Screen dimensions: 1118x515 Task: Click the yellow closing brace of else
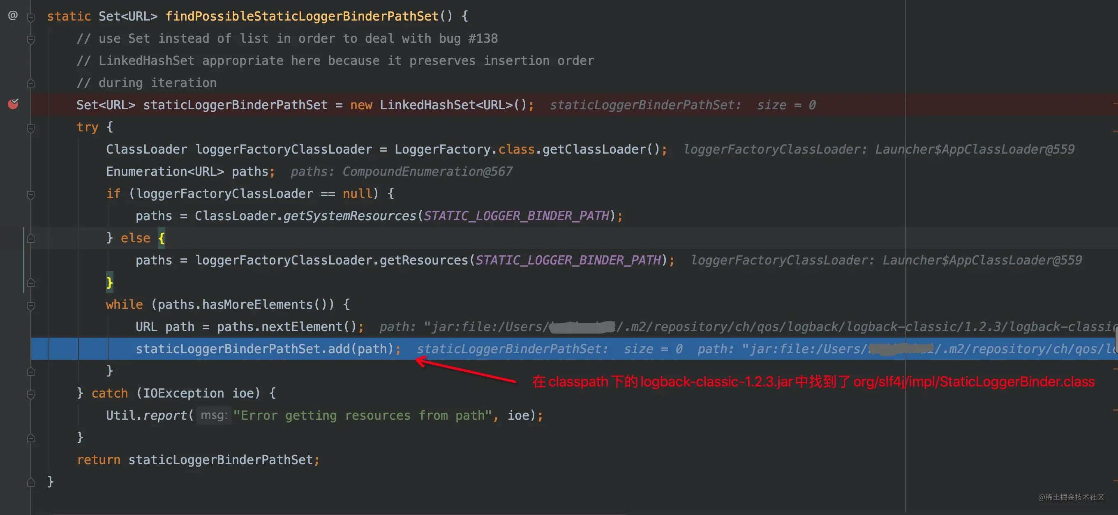click(x=109, y=283)
